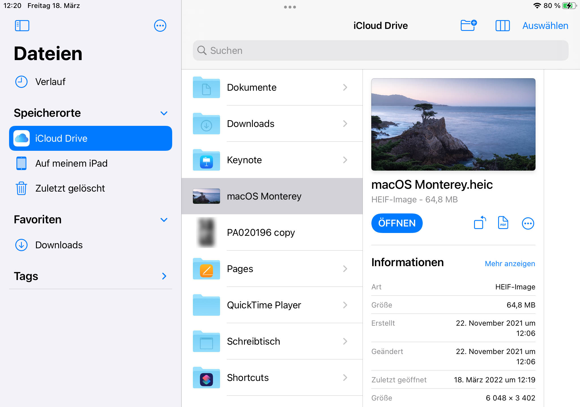The height and width of the screenshot is (407, 580).
Task: Open the Schreibtisch folder icon
Action: pos(206,341)
